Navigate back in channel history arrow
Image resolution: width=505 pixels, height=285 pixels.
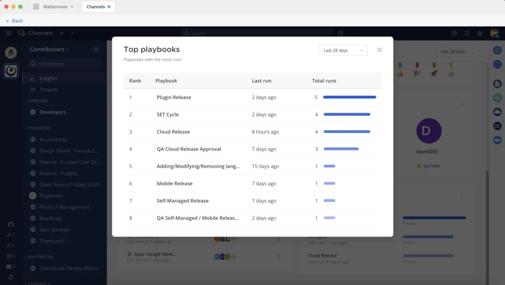(62, 33)
